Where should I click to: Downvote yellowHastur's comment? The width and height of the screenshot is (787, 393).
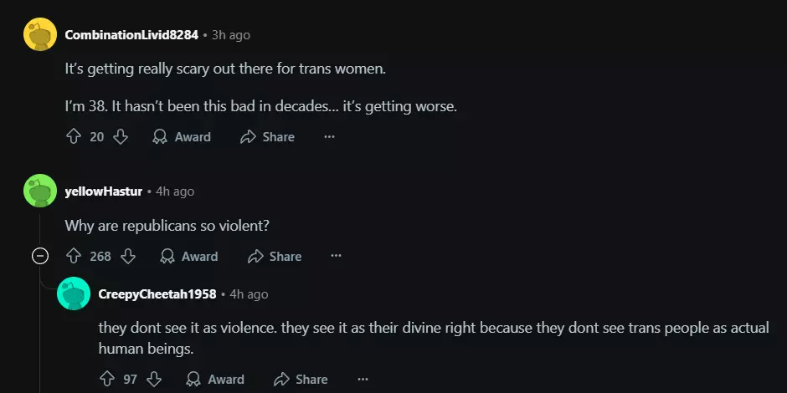(x=127, y=256)
